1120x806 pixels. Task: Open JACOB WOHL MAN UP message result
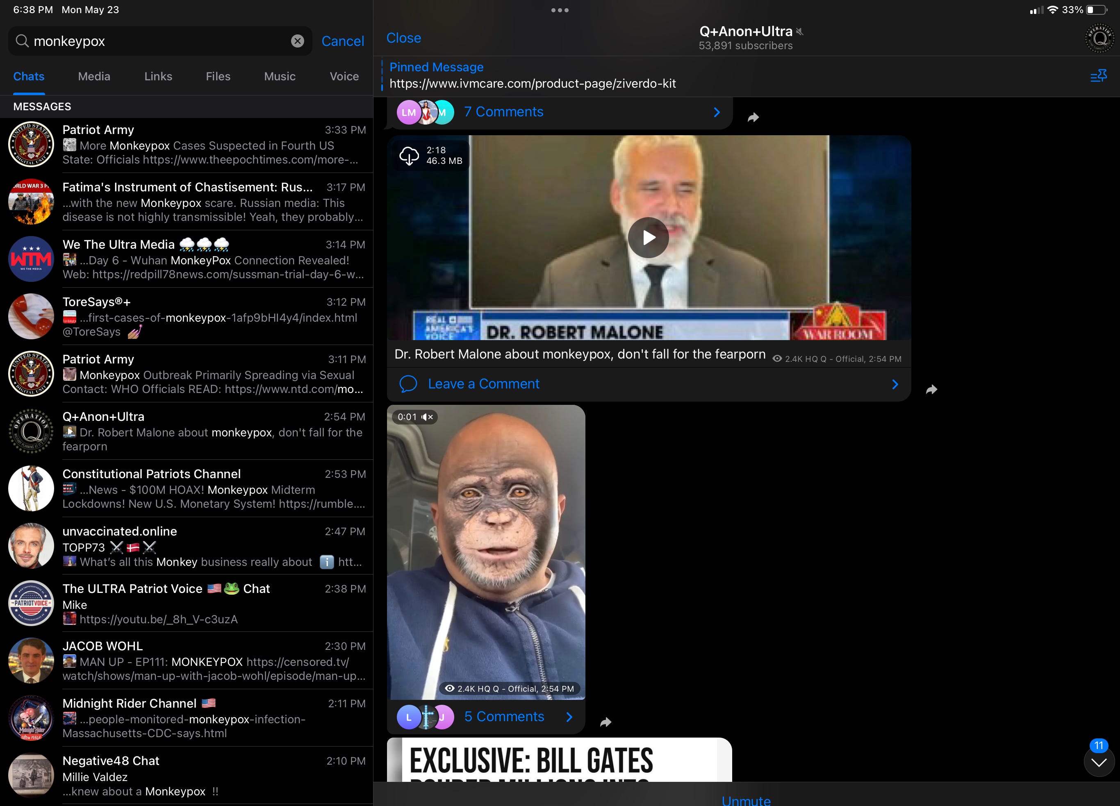tap(186, 661)
